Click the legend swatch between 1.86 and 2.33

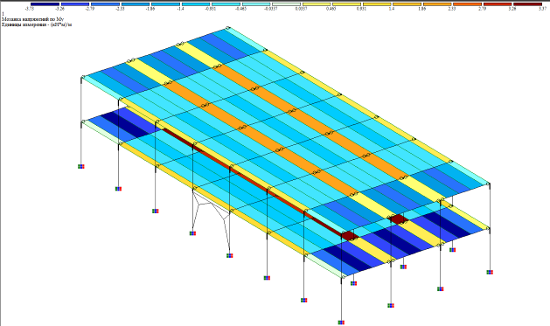437,4
